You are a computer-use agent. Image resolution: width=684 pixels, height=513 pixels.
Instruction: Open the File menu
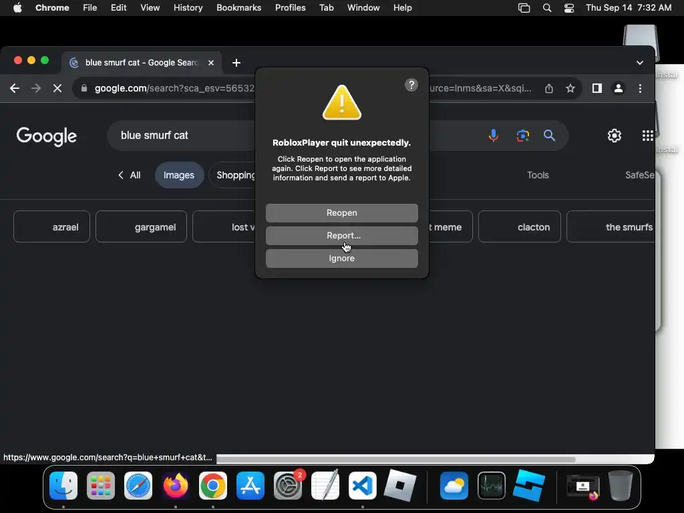90,8
